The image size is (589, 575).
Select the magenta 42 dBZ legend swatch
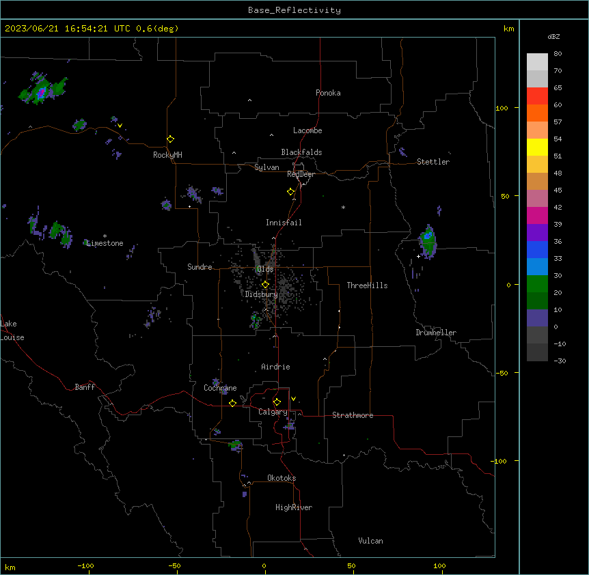coord(537,215)
